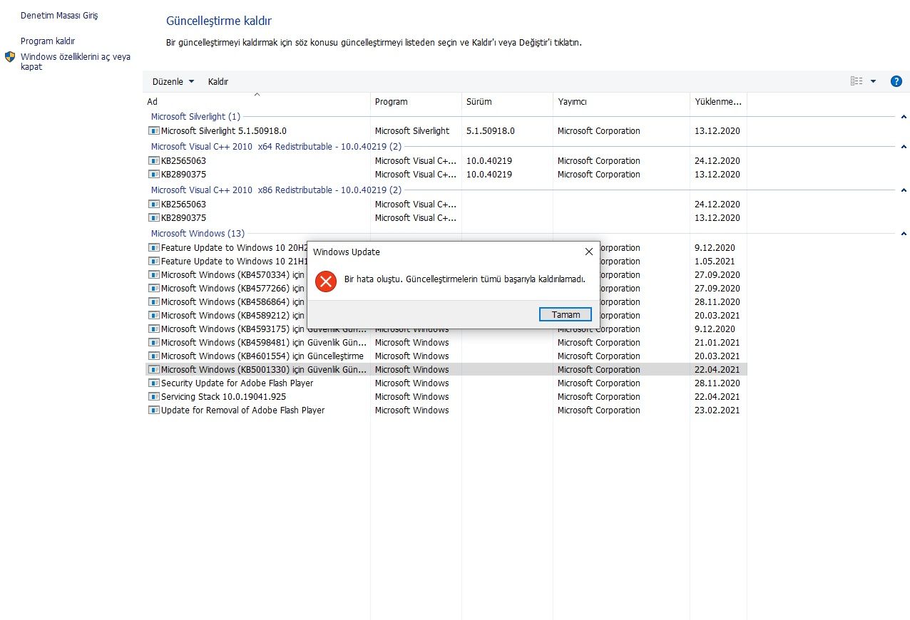Viewport: 910px width, 620px height.
Task: Select the Microsoft Silverlight 5.1.50918.0 row
Action: [446, 131]
